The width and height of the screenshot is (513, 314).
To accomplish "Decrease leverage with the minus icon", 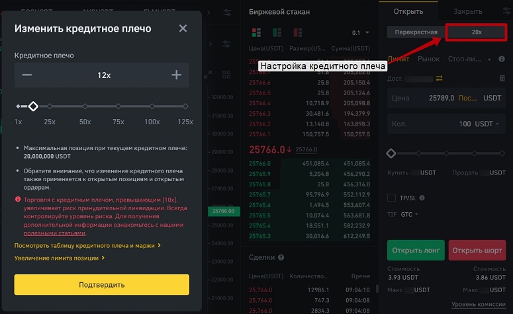I will click(27, 75).
